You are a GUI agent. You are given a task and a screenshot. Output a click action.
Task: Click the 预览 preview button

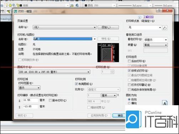pos(24,116)
